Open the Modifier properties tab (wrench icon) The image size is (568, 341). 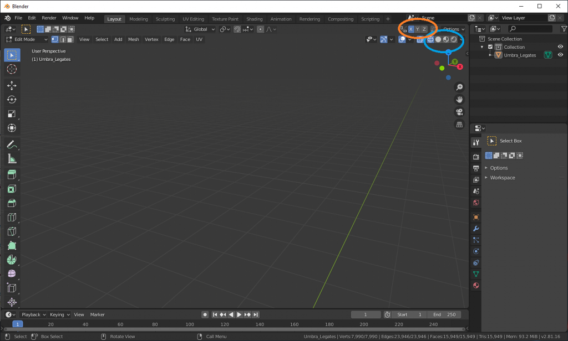coord(476,228)
